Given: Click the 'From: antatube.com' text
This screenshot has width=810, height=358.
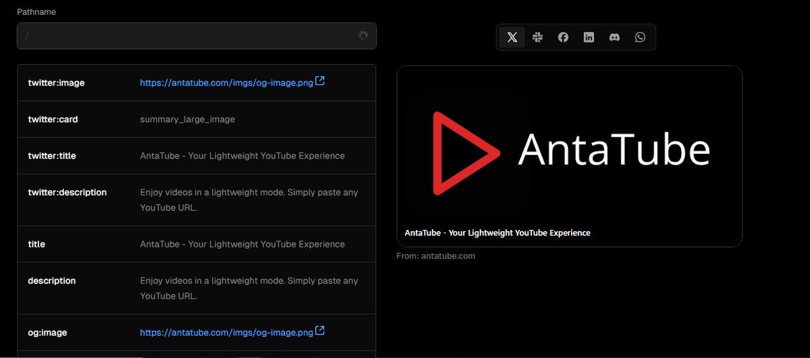Looking at the screenshot, I should [x=436, y=256].
